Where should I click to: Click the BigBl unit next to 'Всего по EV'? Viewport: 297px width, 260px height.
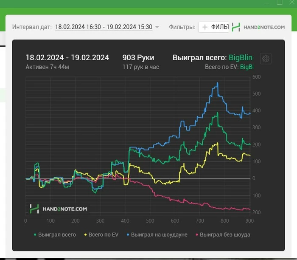click(x=247, y=67)
